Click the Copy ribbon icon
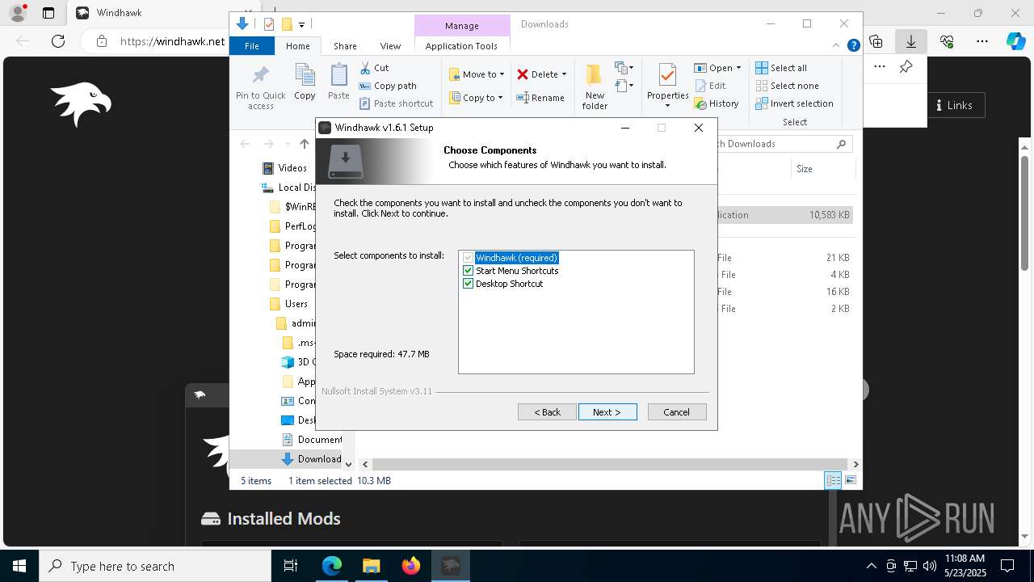Viewport: 1034px width, 582px height. [x=305, y=75]
